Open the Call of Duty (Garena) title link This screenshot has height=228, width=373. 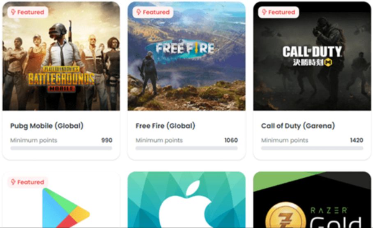click(x=298, y=126)
